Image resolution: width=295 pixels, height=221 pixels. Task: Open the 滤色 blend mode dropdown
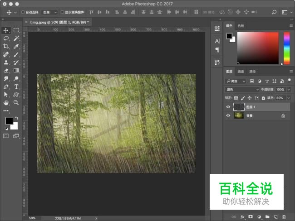click(242, 90)
